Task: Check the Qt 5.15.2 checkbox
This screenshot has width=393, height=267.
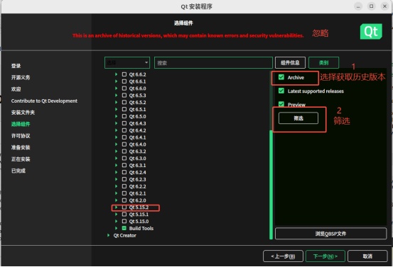Action: (124, 208)
